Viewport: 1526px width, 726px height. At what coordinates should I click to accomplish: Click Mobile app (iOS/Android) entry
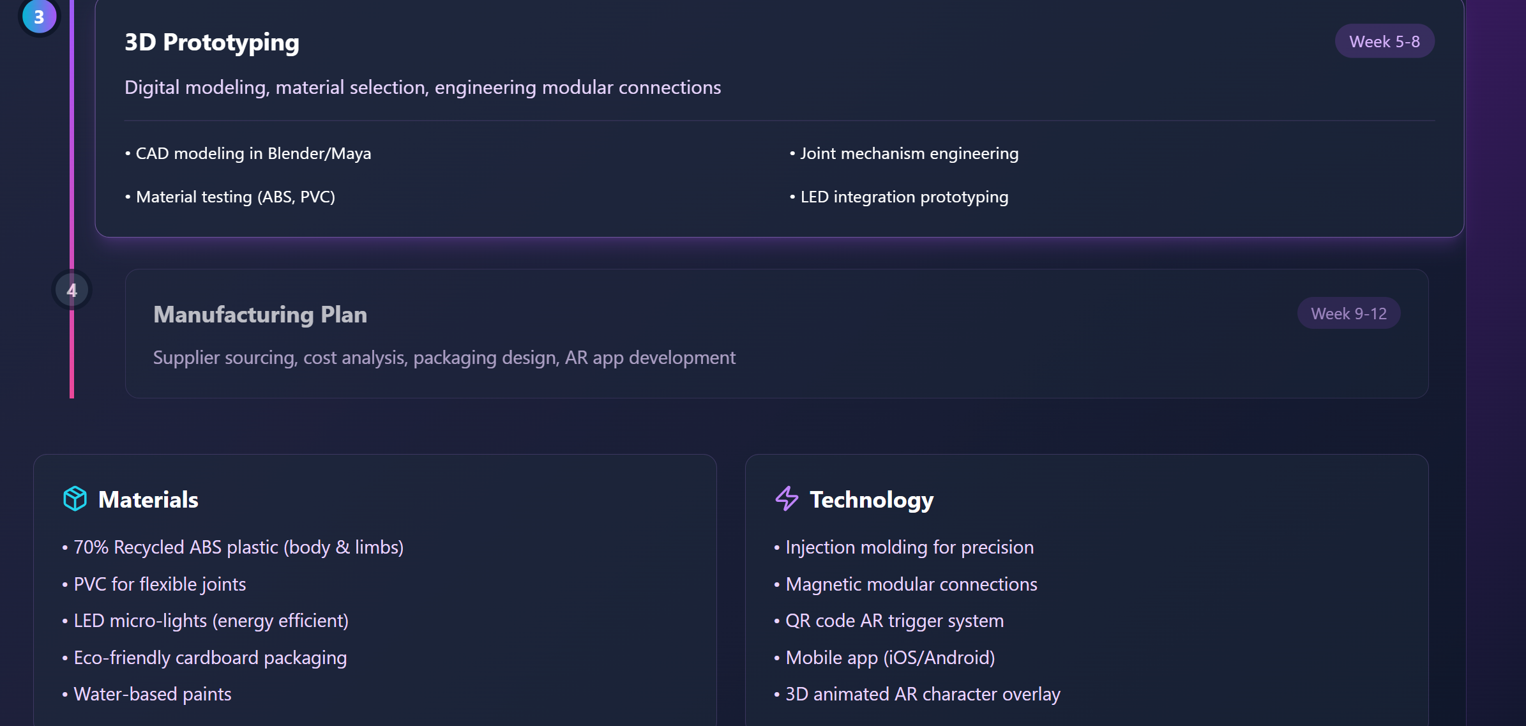tap(889, 658)
